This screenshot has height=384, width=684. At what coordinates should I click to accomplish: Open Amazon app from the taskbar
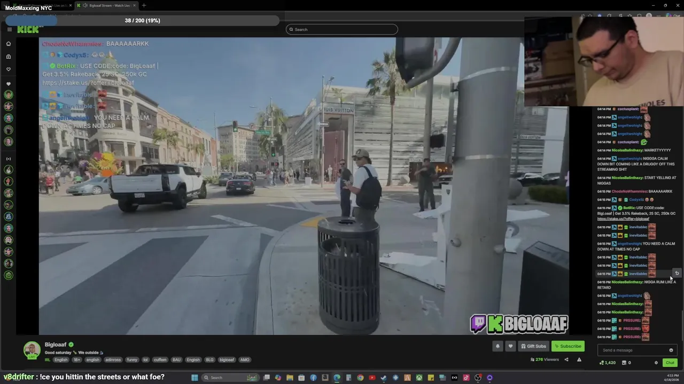[x=325, y=378]
